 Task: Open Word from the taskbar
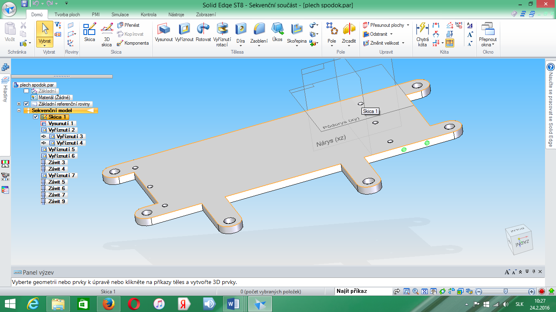pyautogui.click(x=234, y=304)
